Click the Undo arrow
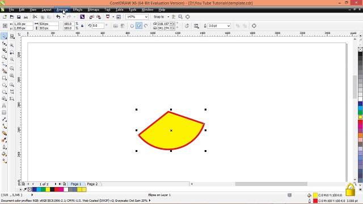 click(x=58, y=17)
